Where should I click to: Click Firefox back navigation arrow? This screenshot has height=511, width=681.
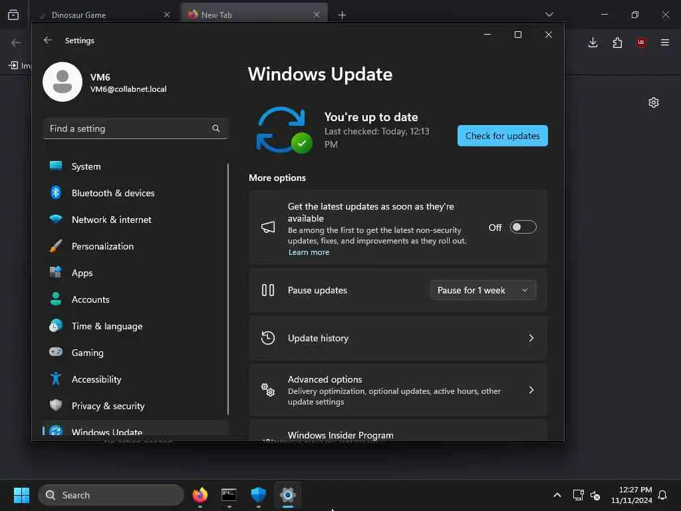(16, 43)
